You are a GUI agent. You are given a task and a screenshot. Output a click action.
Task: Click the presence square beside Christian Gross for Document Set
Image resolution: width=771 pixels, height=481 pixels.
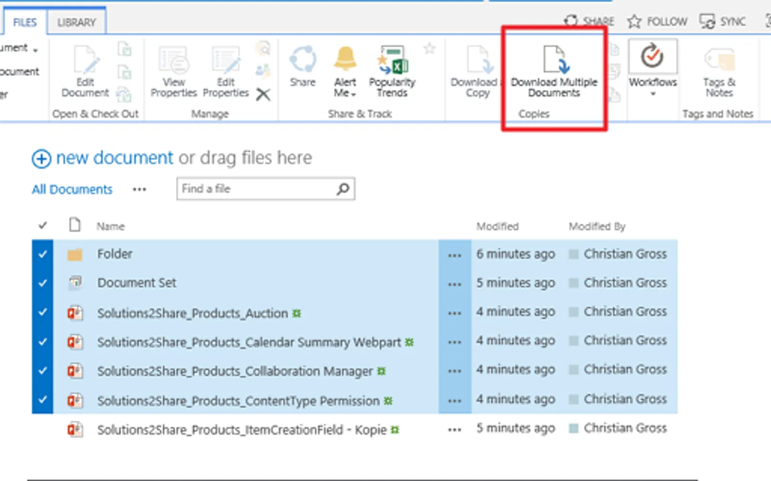pos(573,283)
